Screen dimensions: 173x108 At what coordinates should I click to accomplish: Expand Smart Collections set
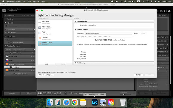(x=8, y=43)
